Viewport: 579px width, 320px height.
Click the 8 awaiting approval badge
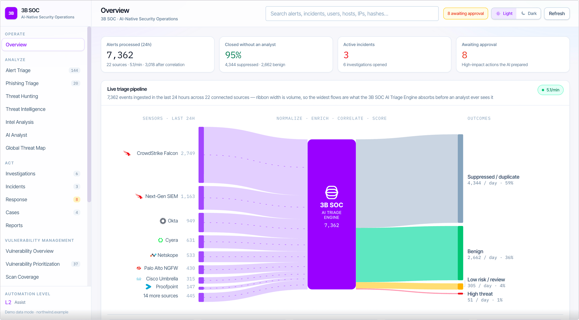pos(466,14)
